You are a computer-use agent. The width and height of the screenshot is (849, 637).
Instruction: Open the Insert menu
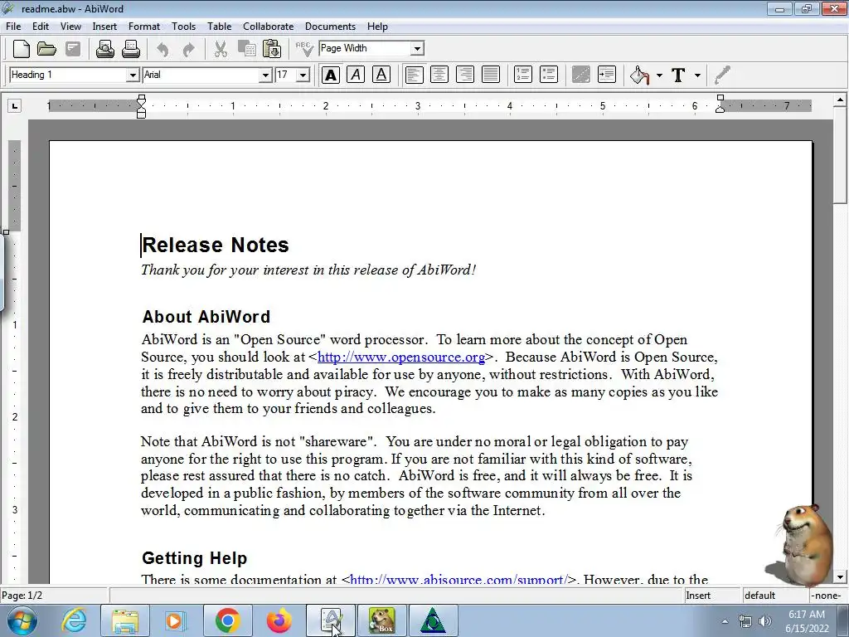tap(104, 27)
